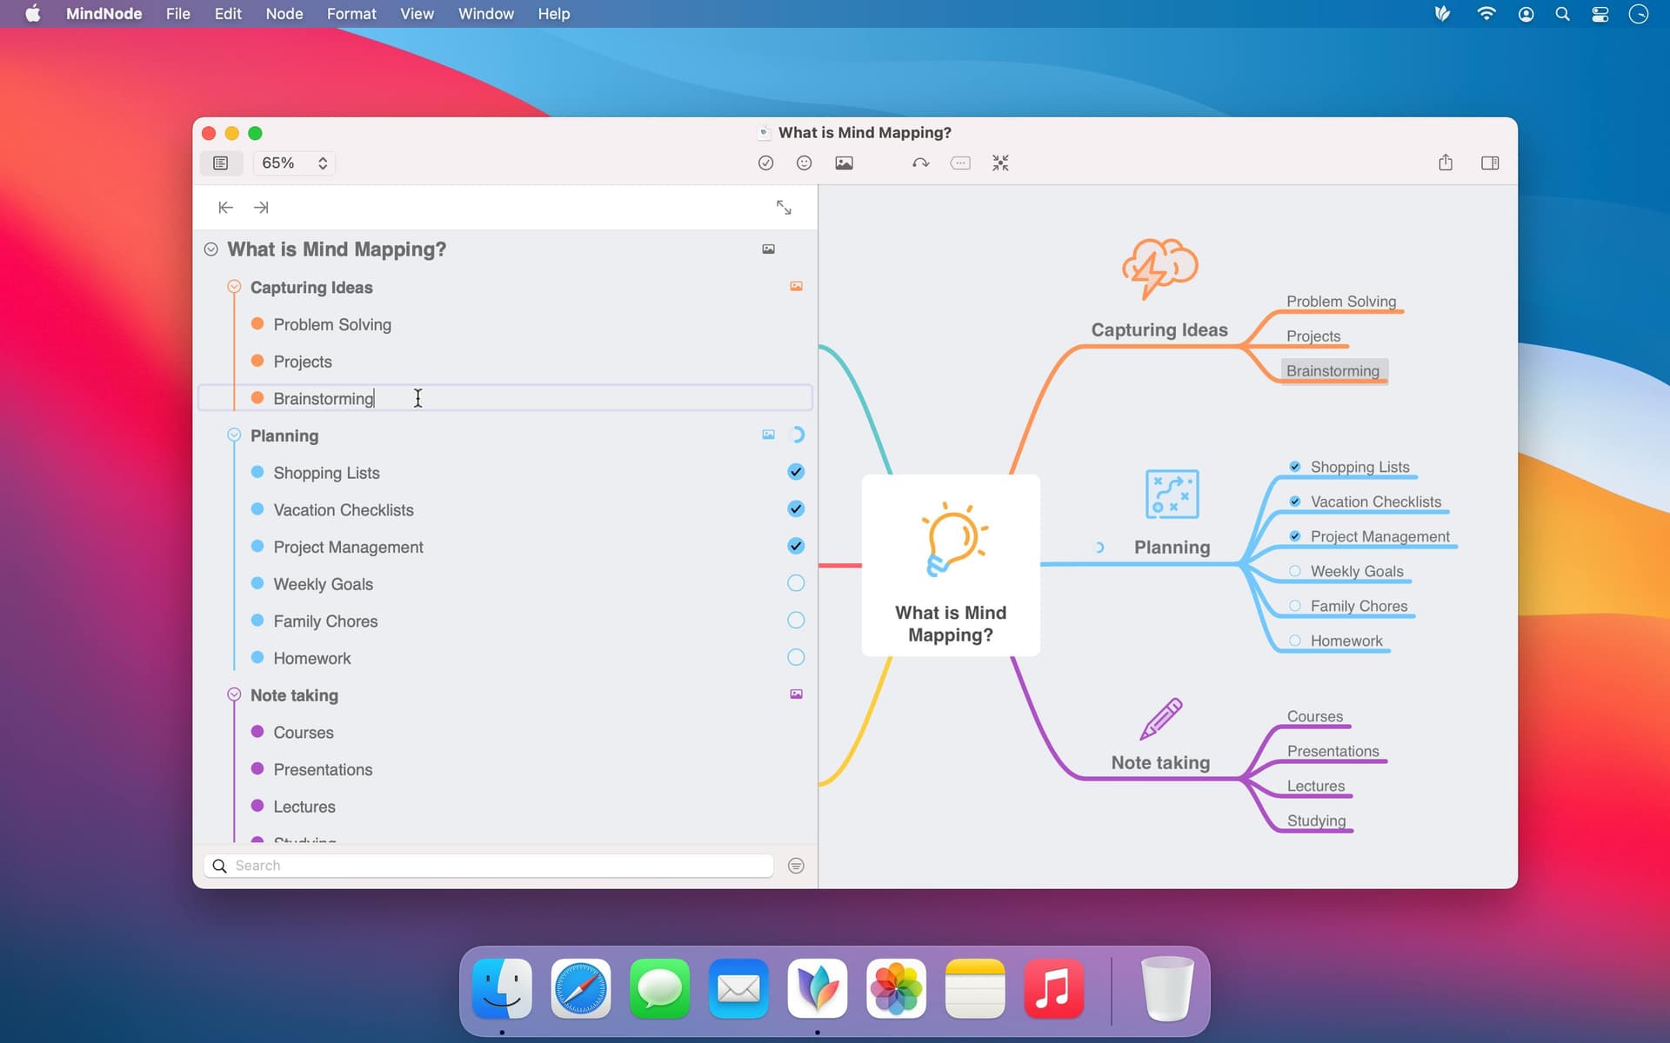Viewport: 1670px width, 1043px height.
Task: Click the tasks checkmark icon in the toolbar
Action: (765, 163)
